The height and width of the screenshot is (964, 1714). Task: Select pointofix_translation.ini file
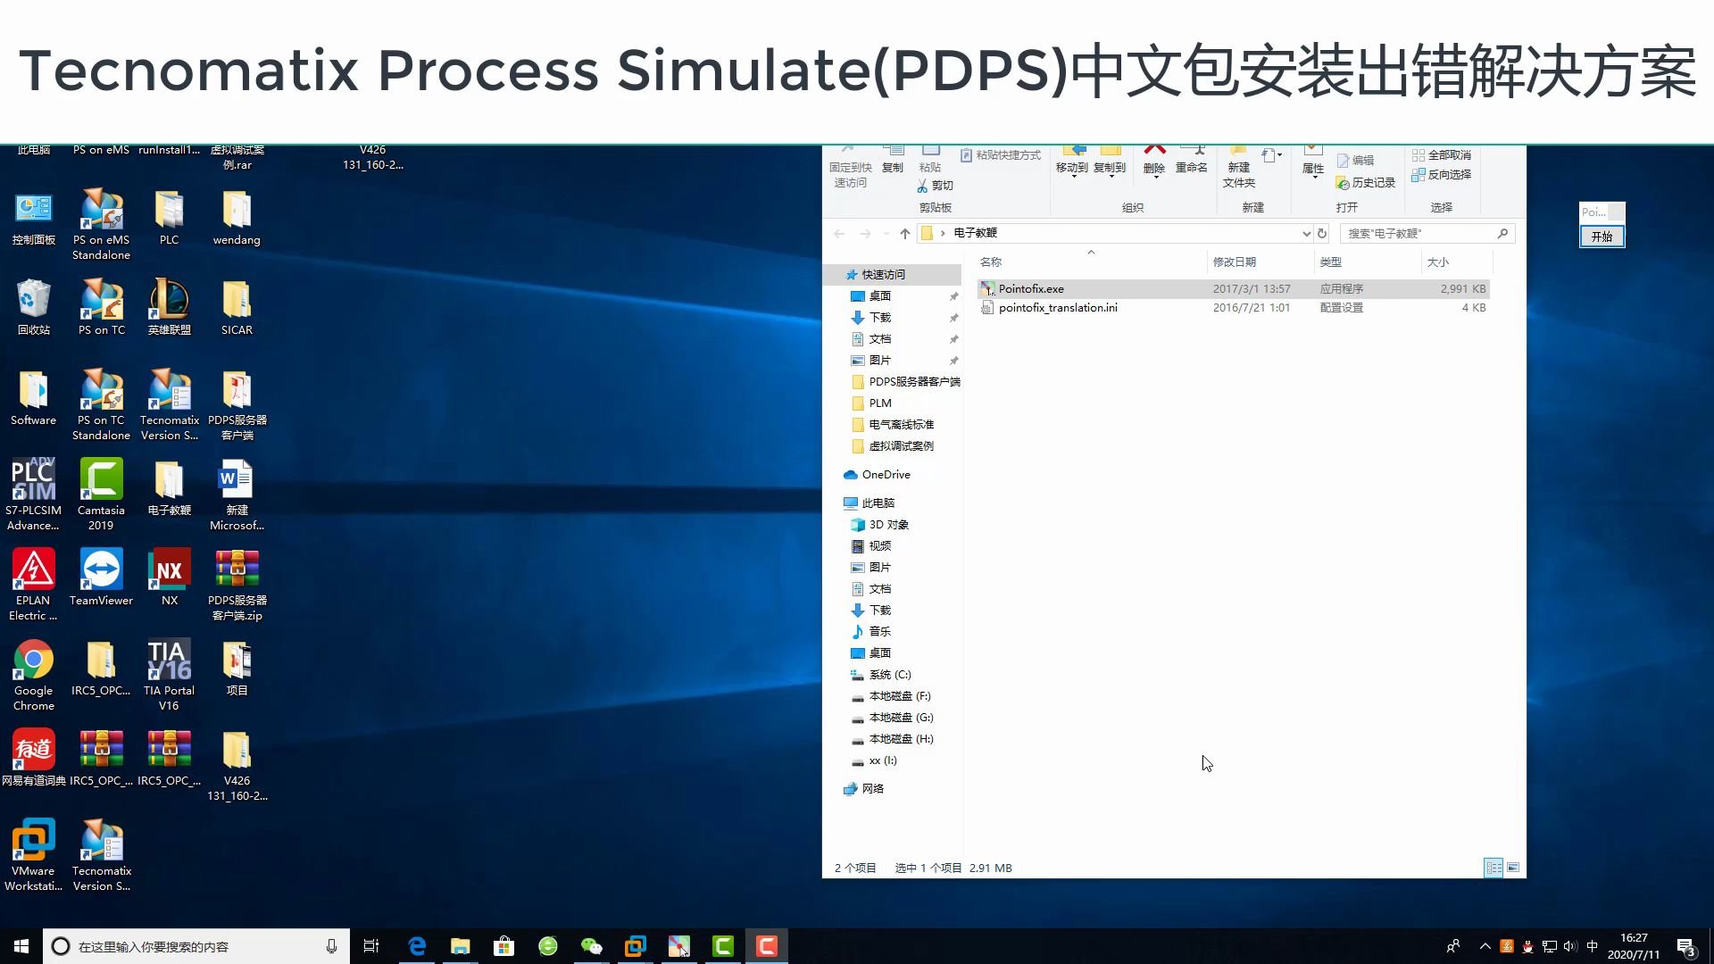point(1234,308)
